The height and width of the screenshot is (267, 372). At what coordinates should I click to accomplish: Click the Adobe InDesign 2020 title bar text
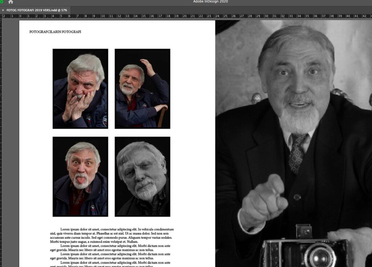(x=210, y=2)
